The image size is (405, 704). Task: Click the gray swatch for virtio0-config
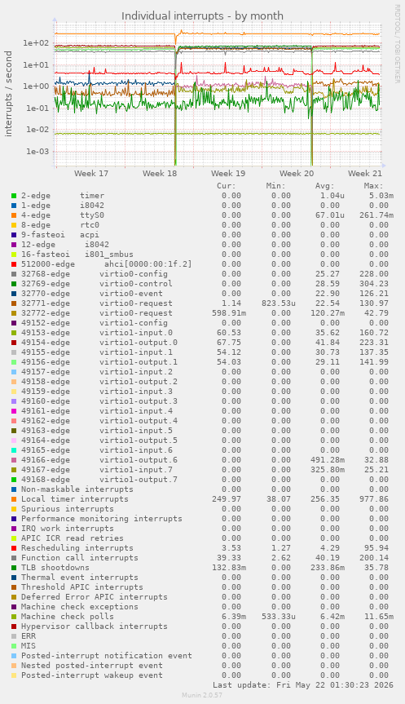[14, 274]
